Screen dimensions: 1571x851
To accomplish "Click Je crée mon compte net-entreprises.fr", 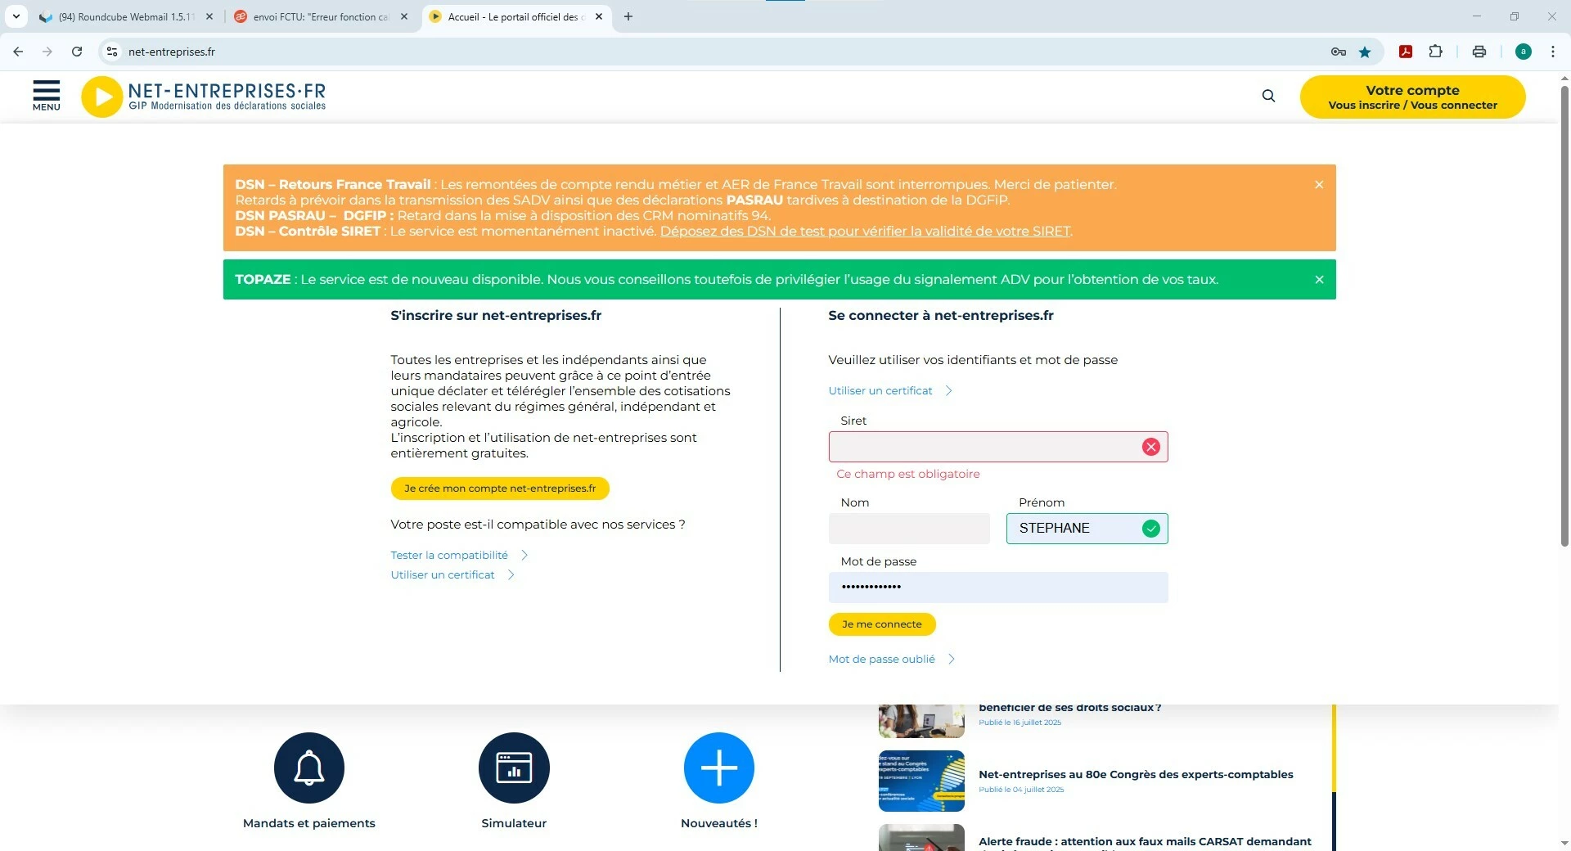I will pos(500,489).
